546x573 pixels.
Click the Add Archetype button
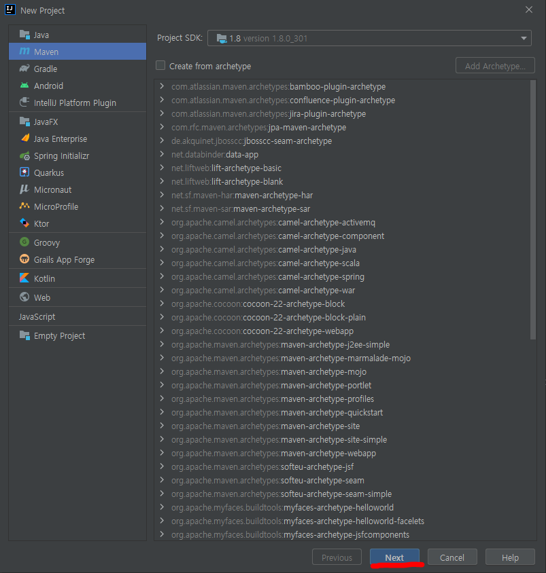[x=495, y=66]
